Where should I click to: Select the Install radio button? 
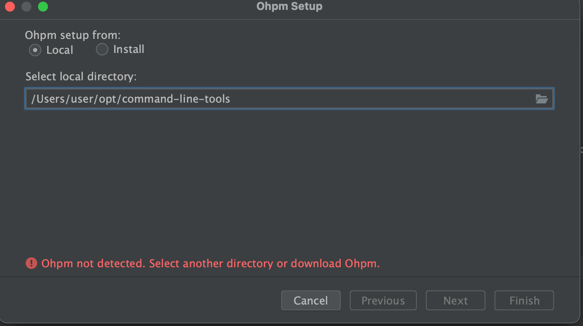point(102,50)
